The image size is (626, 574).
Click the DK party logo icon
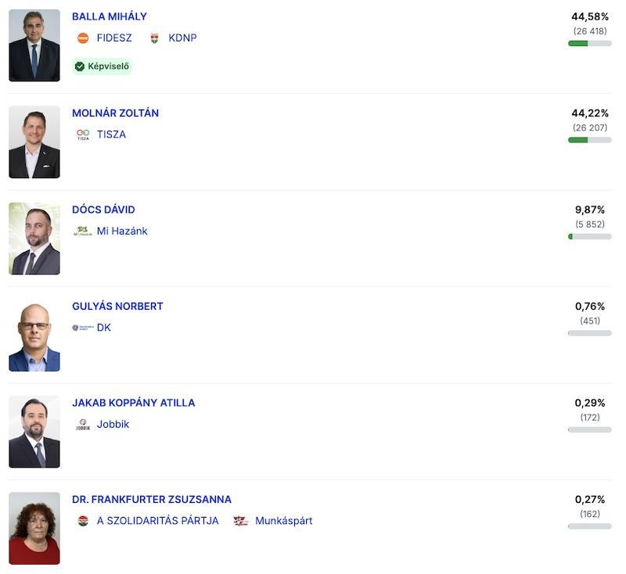click(x=82, y=328)
